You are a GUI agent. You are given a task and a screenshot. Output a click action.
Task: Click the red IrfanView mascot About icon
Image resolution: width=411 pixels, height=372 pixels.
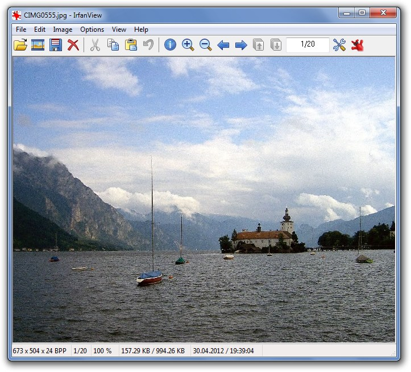tap(357, 45)
